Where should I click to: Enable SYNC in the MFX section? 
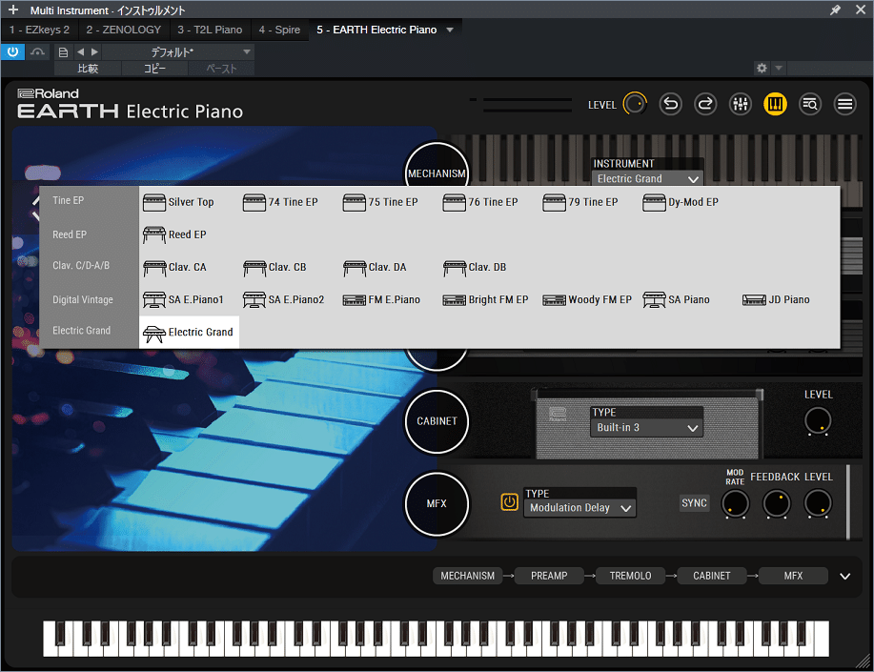click(694, 502)
